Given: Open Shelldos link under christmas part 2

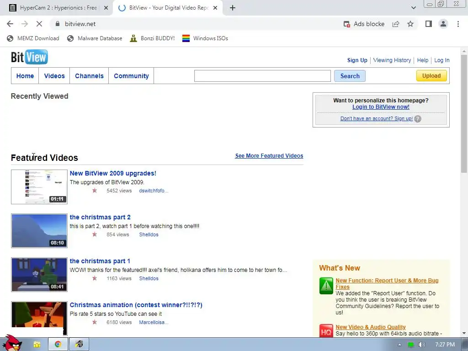Looking at the screenshot, I should pyautogui.click(x=149, y=234).
